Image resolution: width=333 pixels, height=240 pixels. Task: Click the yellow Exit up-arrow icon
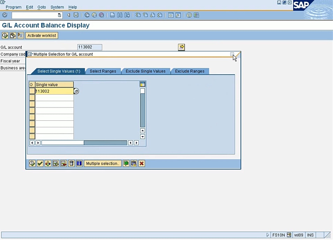(94, 15)
